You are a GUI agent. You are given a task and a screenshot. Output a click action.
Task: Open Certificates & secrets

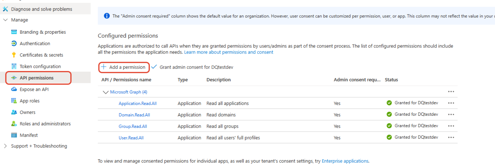[41, 55]
